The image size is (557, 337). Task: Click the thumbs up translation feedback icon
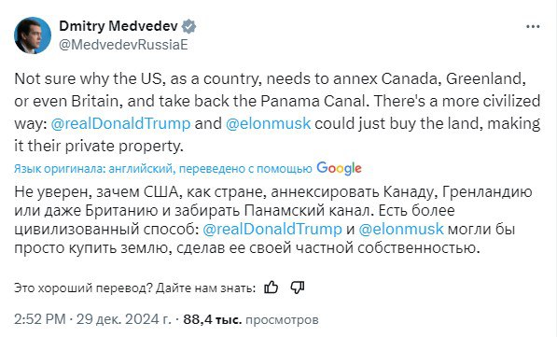coord(272,288)
